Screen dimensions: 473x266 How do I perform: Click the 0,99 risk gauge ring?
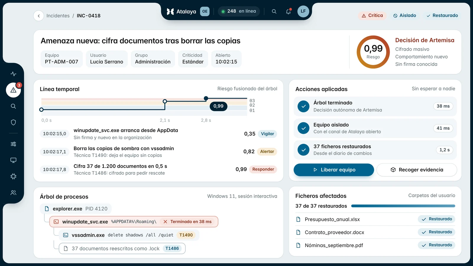coord(373,52)
